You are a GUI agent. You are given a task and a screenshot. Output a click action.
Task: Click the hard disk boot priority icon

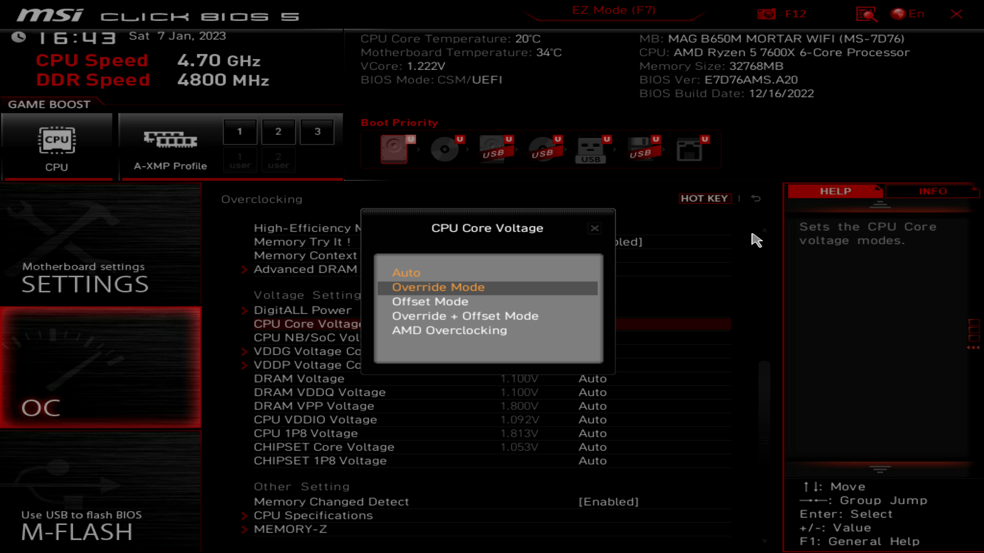pos(394,149)
